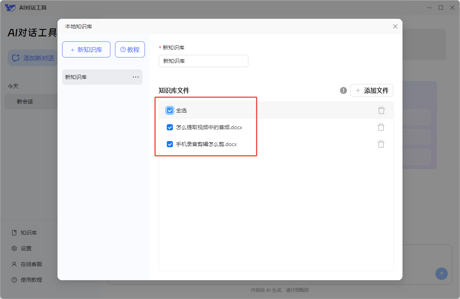Uncheck the 全选 checkbox
460x299 pixels.
coord(170,110)
